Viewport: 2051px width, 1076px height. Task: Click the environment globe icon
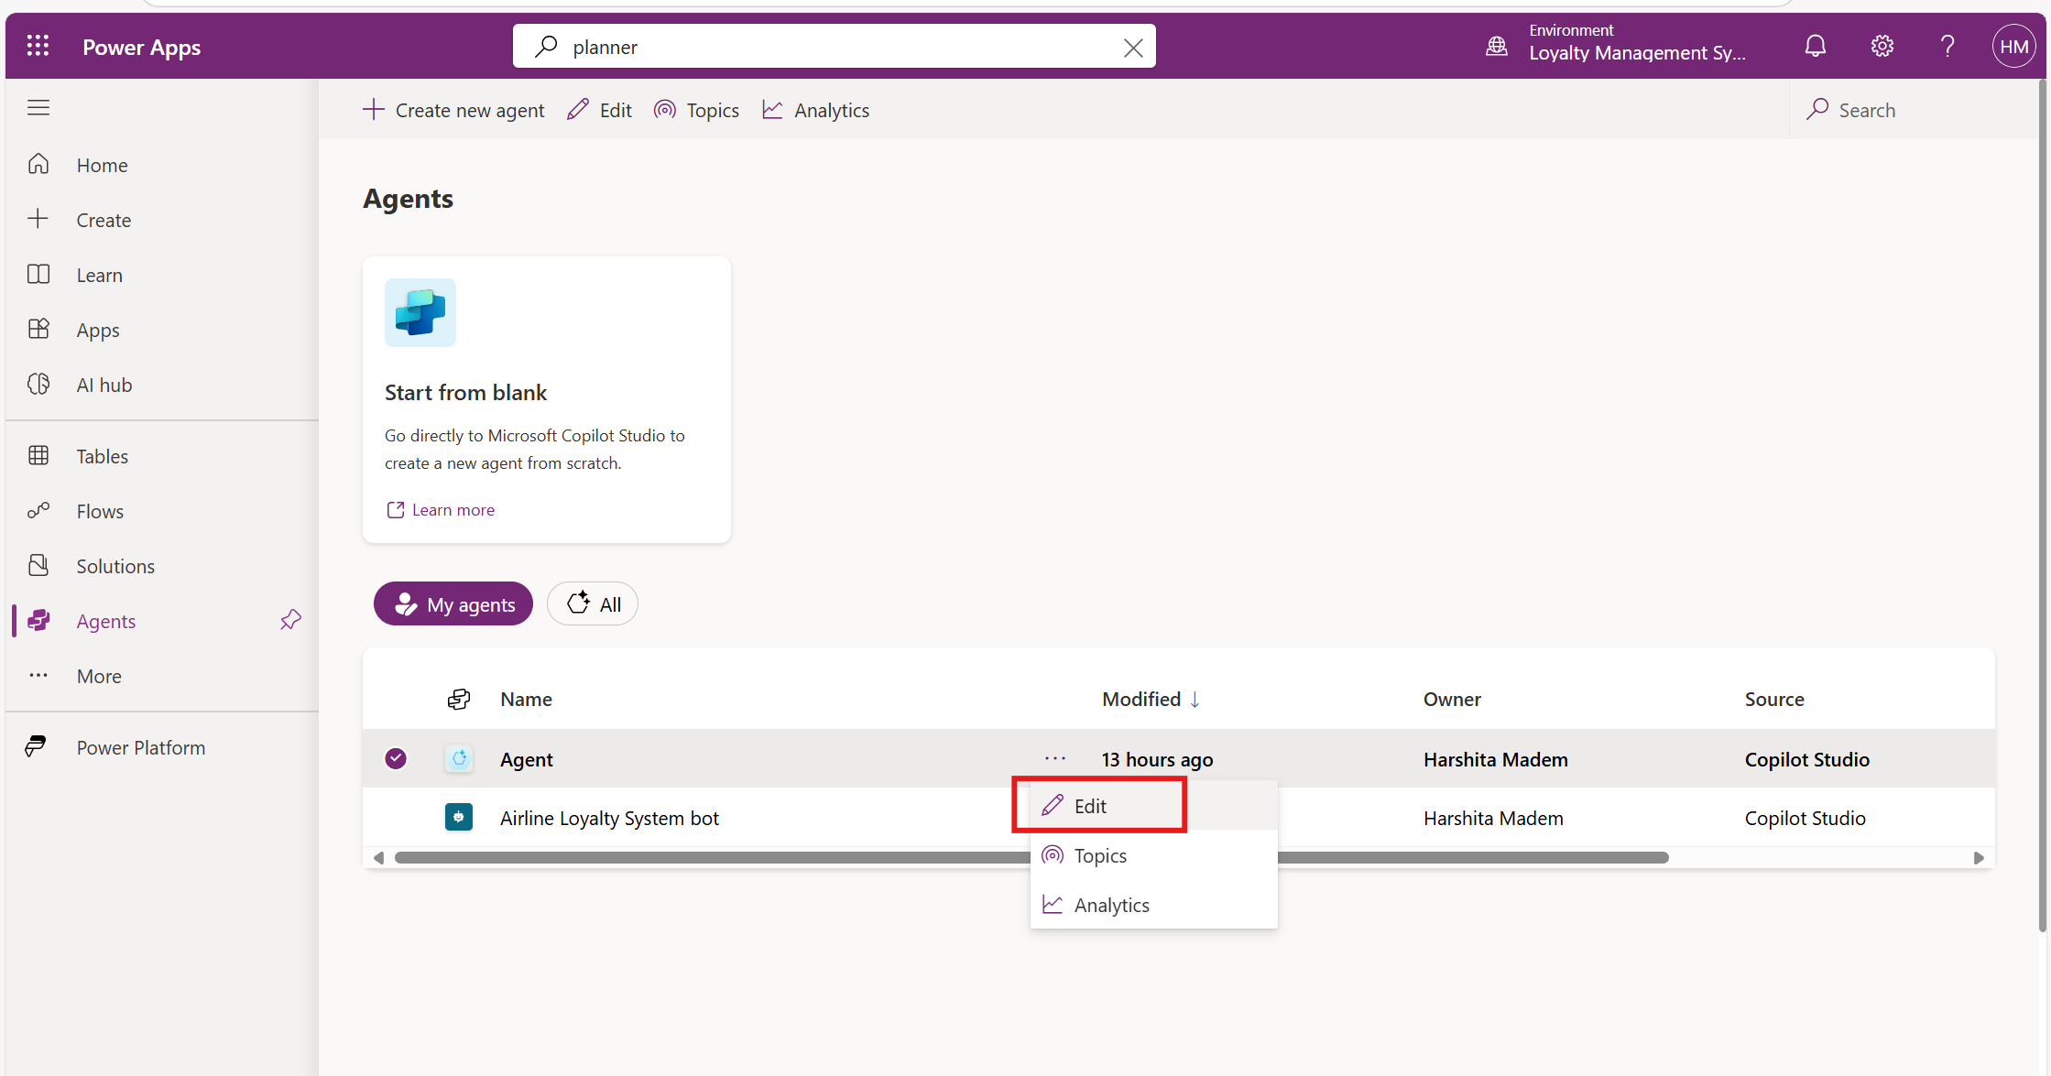[1496, 46]
